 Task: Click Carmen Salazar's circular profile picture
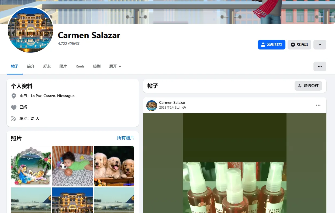[x=30, y=30]
